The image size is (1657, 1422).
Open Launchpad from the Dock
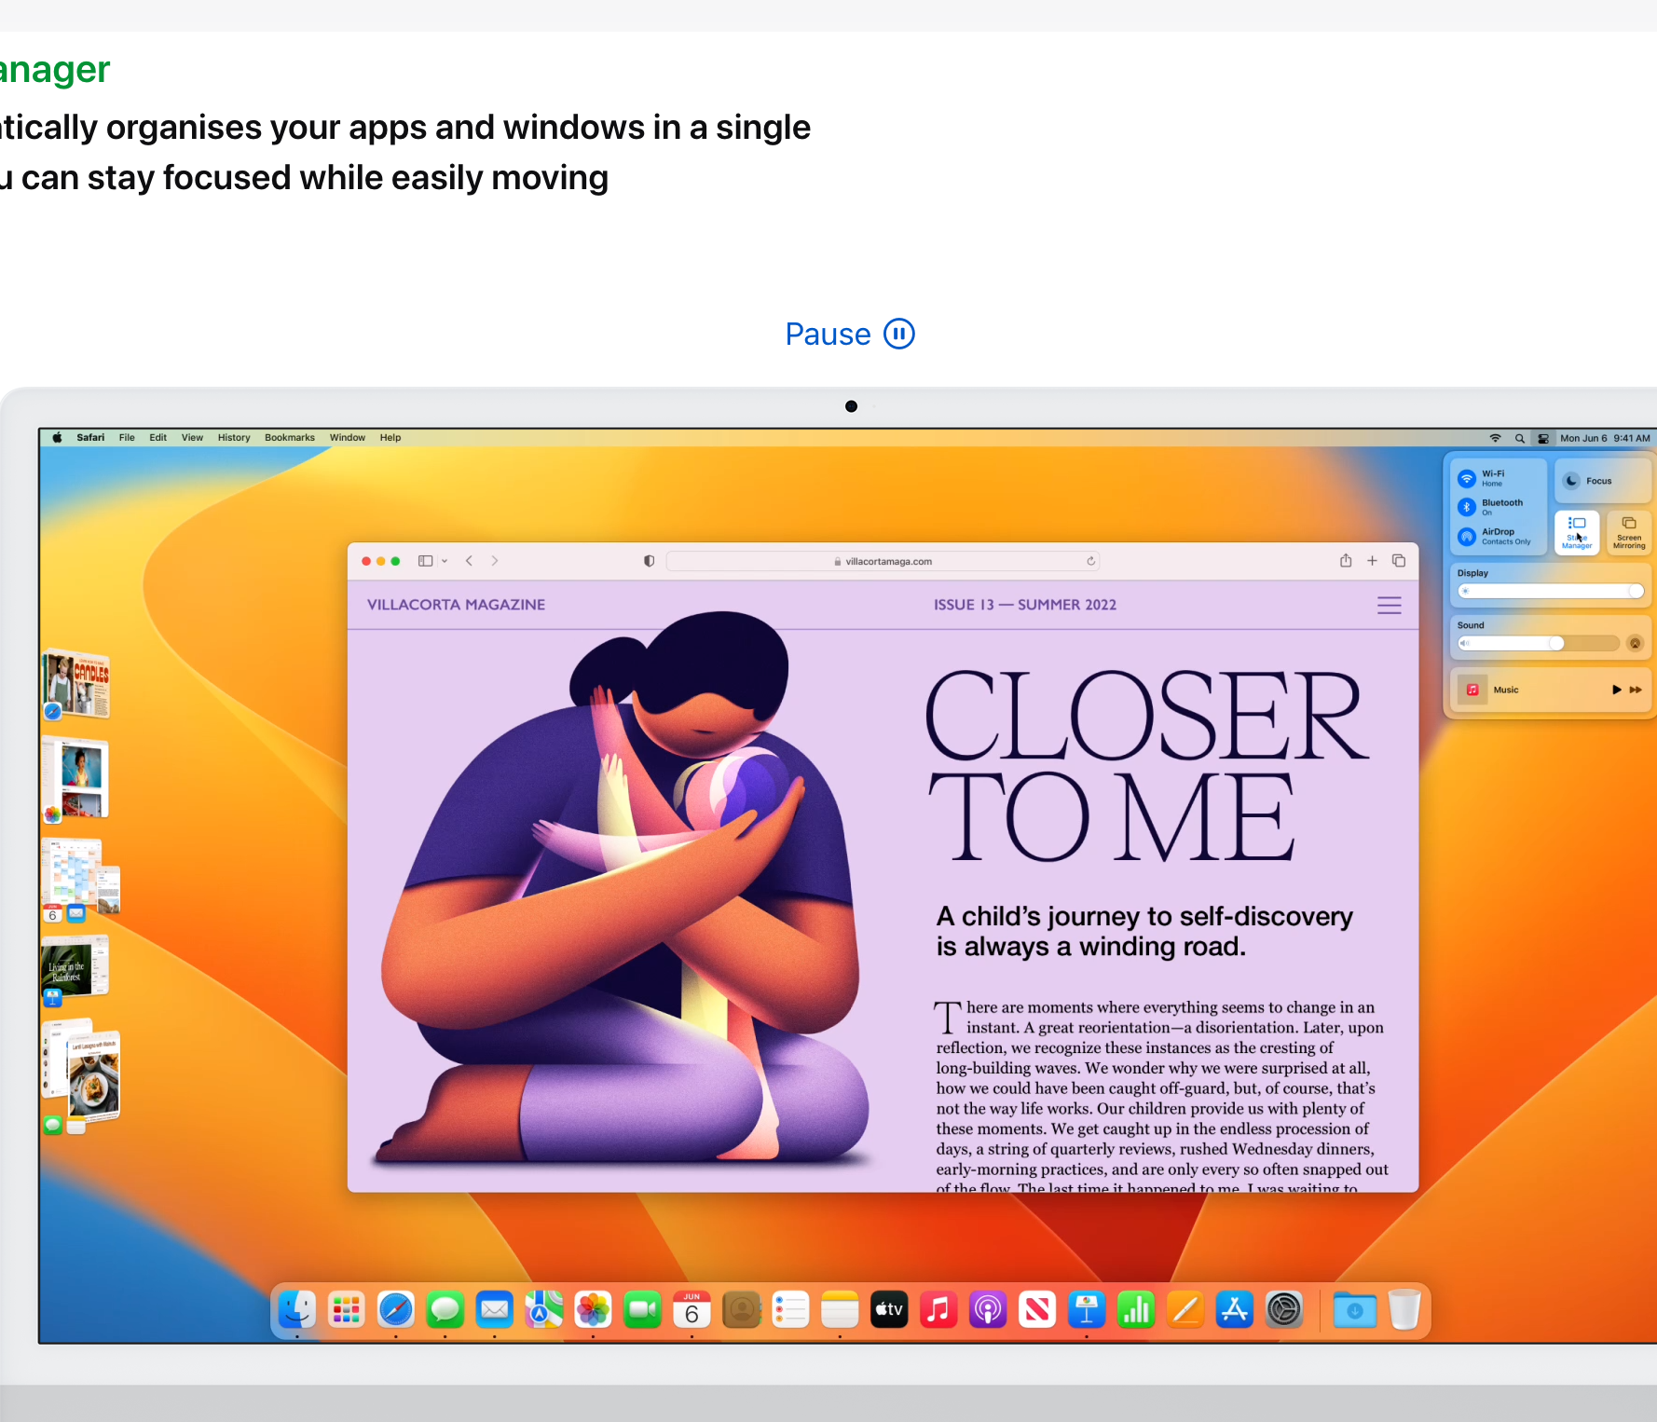(x=347, y=1310)
